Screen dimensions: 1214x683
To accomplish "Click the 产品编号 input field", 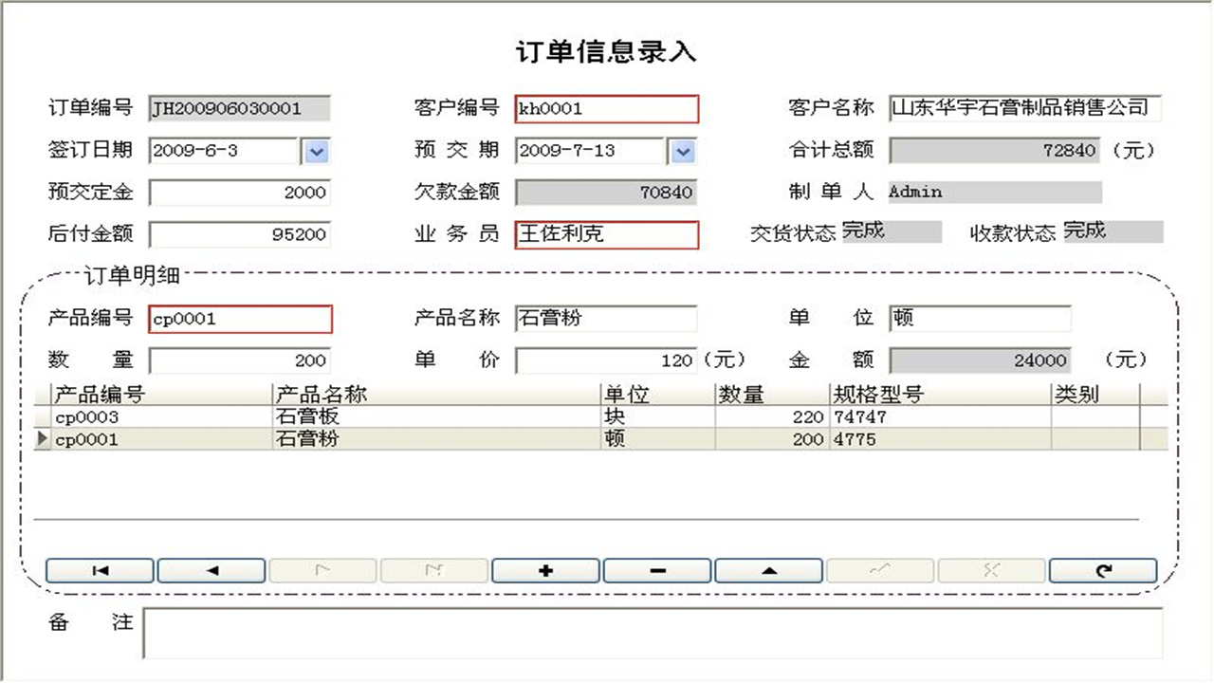I will coord(240,319).
